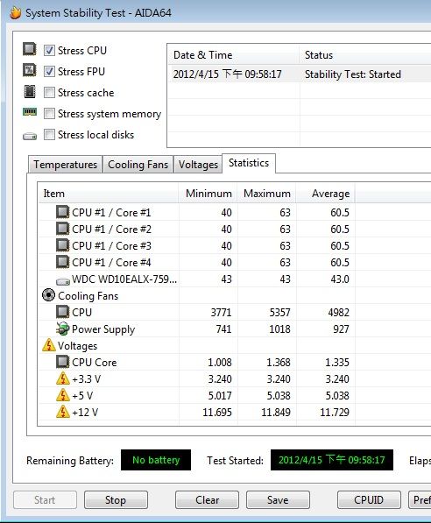Enable the Stress cache checkbox
This screenshot has width=431, height=523.
[x=49, y=92]
